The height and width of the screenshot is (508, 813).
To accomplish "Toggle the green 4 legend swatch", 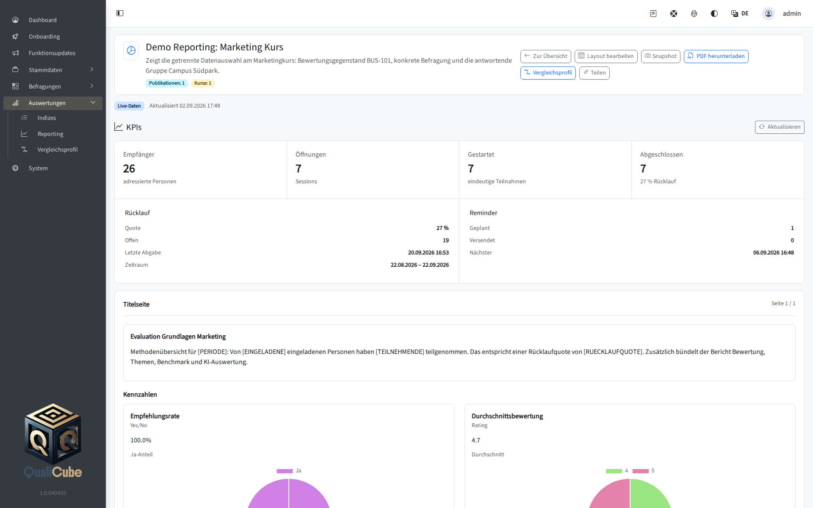I will [x=614, y=471].
